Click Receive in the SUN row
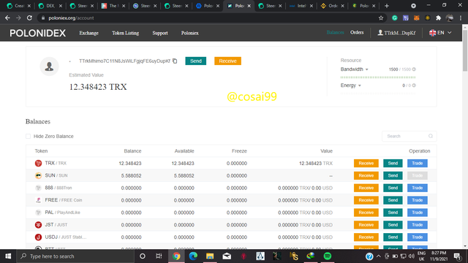468x263 pixels. [366, 175]
